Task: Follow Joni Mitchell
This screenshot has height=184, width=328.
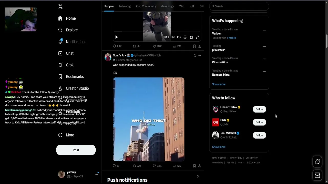Action: [259, 135]
